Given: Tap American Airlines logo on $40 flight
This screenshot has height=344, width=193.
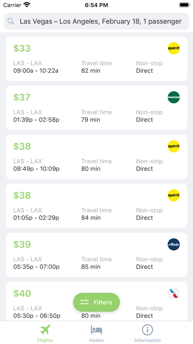Looking at the screenshot, I should [173, 293].
